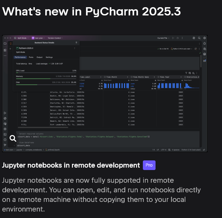Open the Services icon in left sidebar

point(5,129)
